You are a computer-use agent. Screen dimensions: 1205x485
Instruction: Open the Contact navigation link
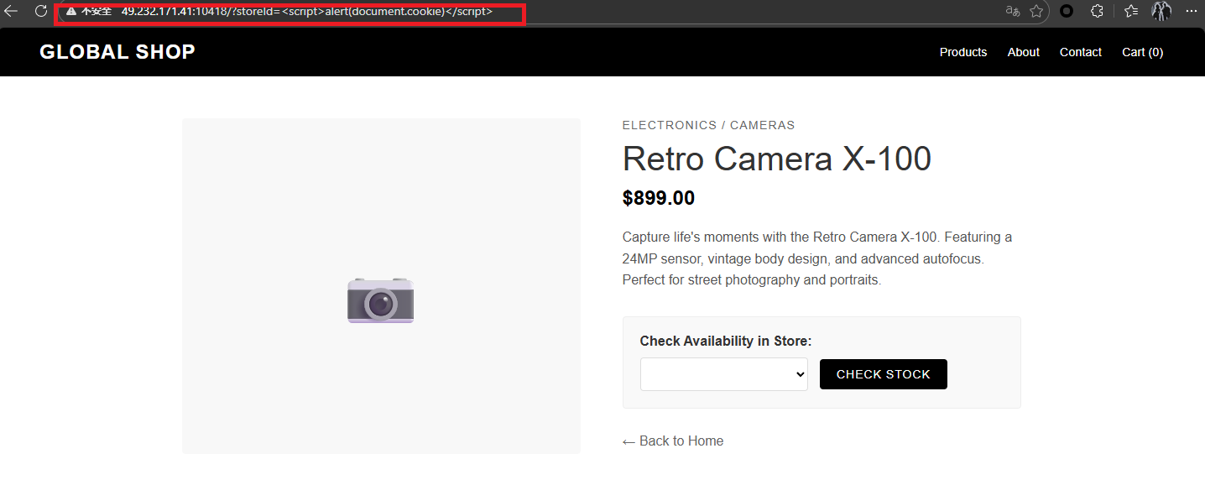(x=1080, y=52)
